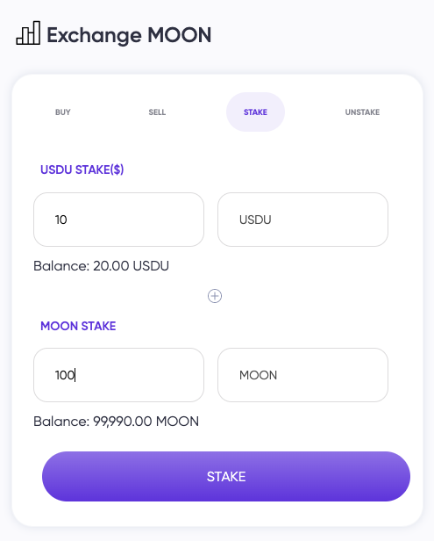Click the bar chart icon beside Exchange MOON

tap(28, 33)
